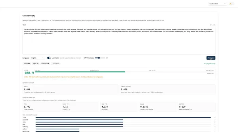
Task: Click the word count above the text area
Action: pyautogui.click(x=213, y=25)
